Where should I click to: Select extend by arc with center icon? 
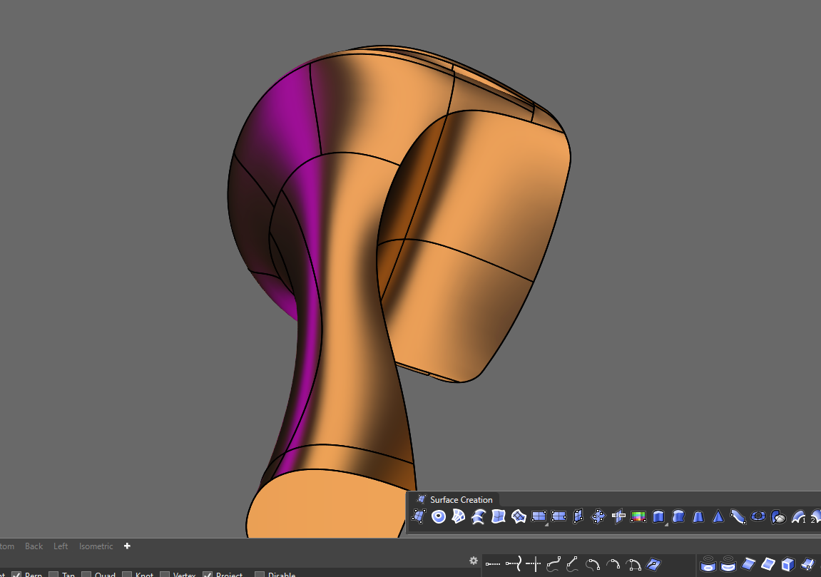633,564
